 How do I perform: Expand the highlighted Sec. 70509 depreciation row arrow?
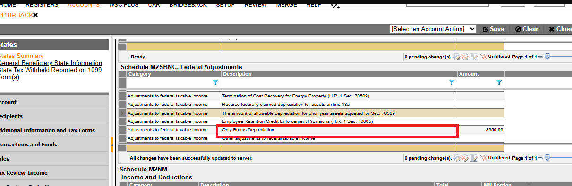tap(122, 113)
